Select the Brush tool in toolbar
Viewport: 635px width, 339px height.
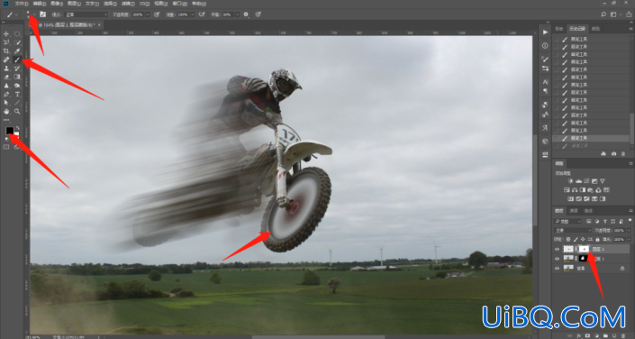point(17,60)
